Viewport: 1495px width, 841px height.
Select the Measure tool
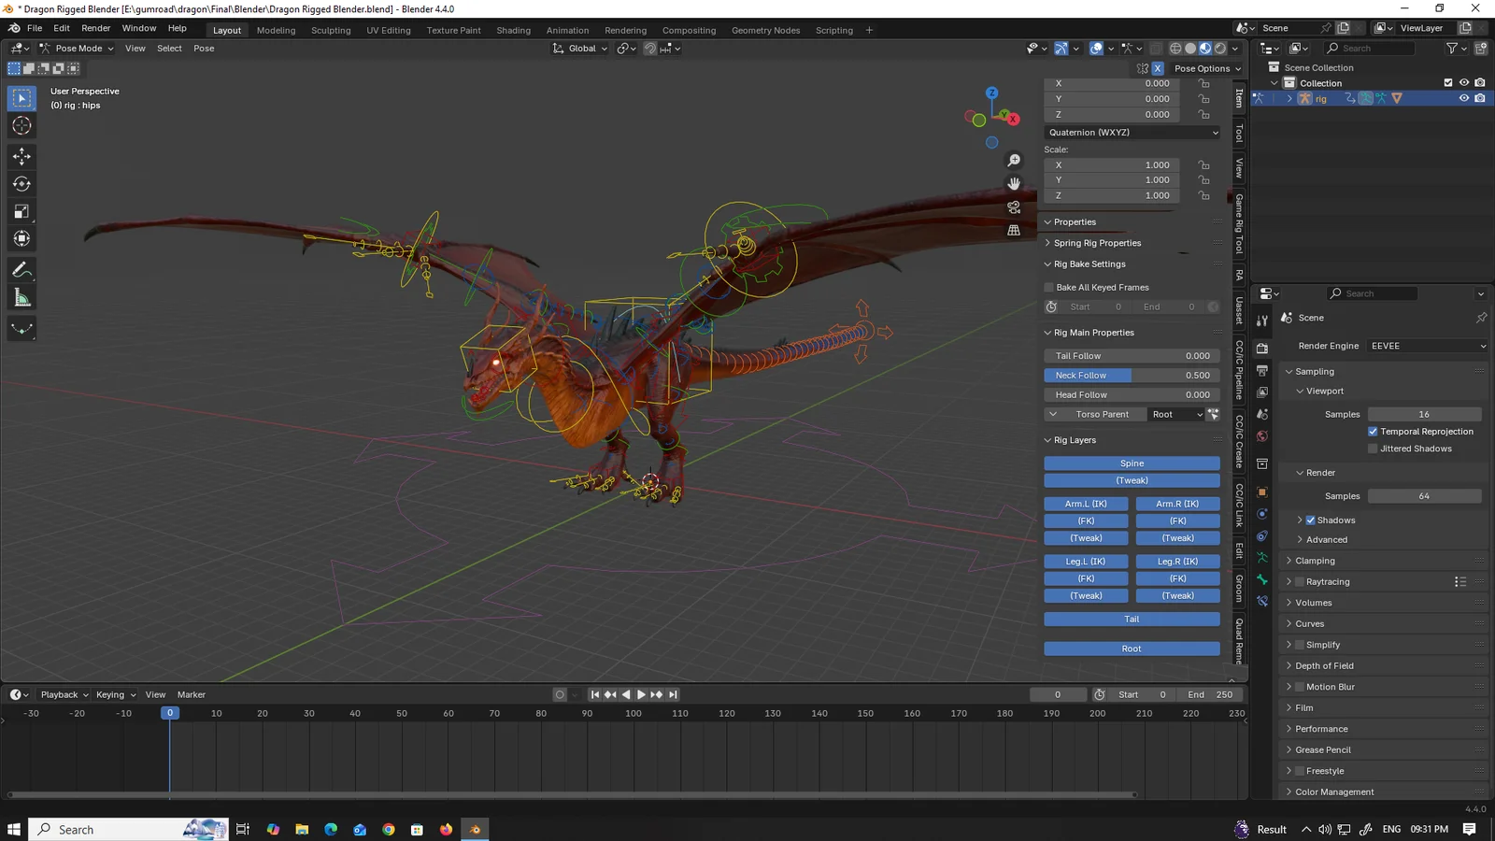pos(21,297)
